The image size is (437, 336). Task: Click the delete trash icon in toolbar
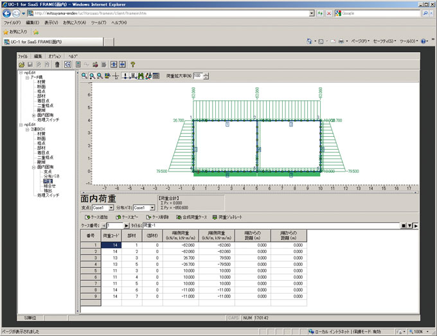click(57, 65)
